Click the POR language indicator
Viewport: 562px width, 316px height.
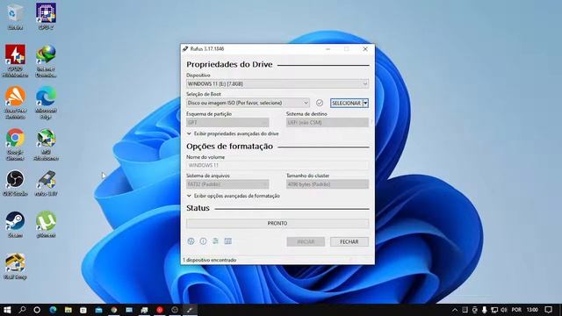516,310
